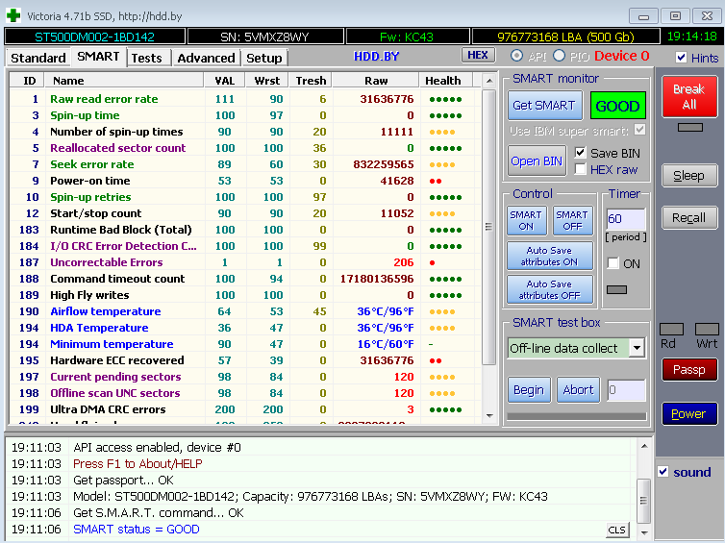The height and width of the screenshot is (543, 725).
Task: Click SMART table scroll down arrow
Action: 489,416
